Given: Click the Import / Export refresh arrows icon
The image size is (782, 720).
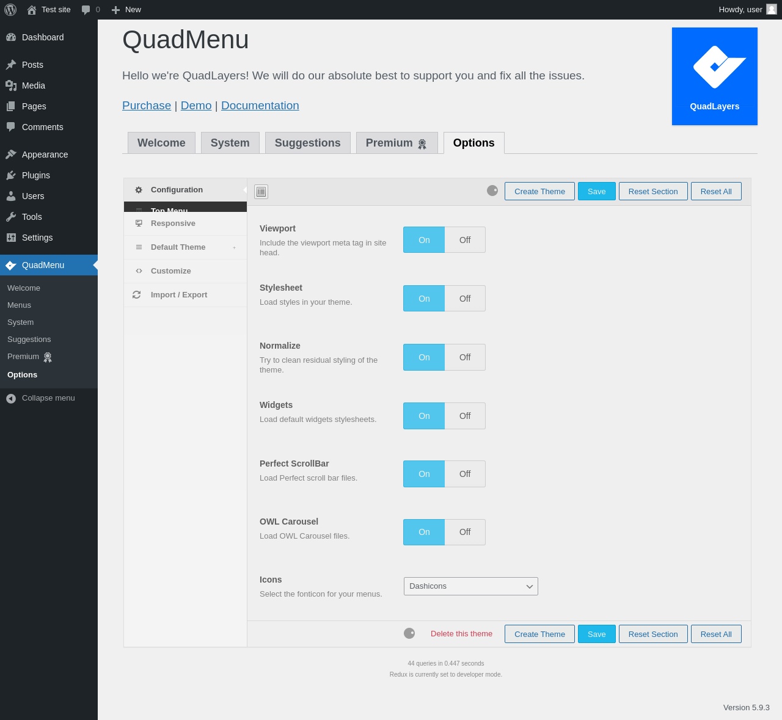Looking at the screenshot, I should pos(137,295).
